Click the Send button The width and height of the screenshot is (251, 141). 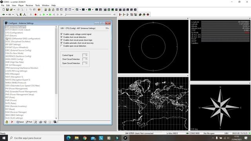pos(20,122)
